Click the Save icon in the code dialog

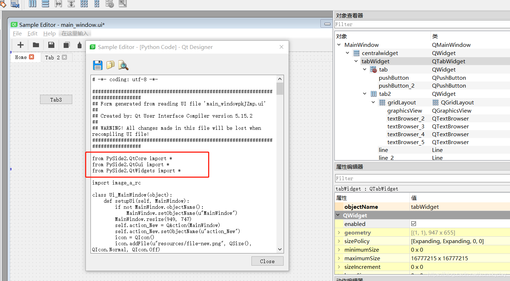[x=98, y=65]
